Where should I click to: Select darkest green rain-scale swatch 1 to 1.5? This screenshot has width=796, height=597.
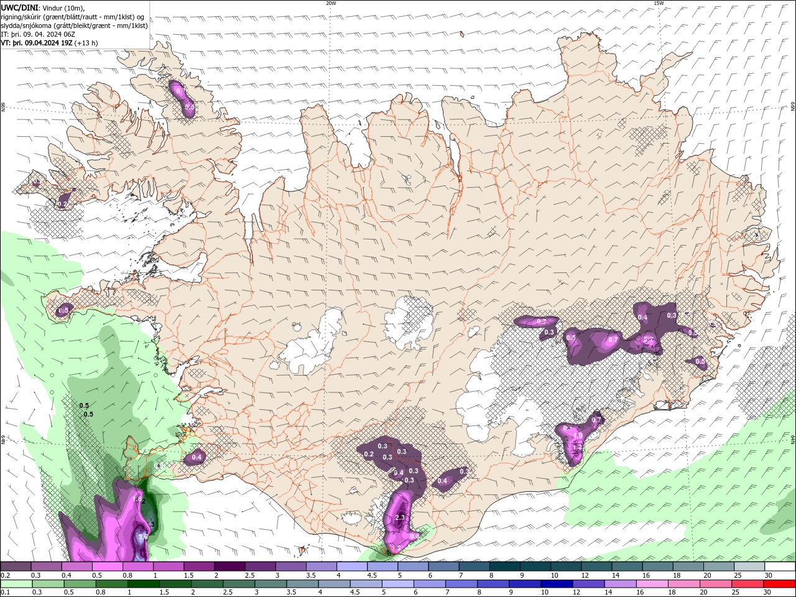[x=143, y=584]
